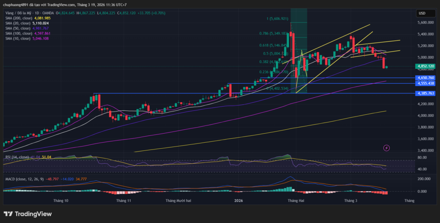Select the blue 4,555.438 price level tag
The width and height of the screenshot is (440, 223).
(425, 83)
